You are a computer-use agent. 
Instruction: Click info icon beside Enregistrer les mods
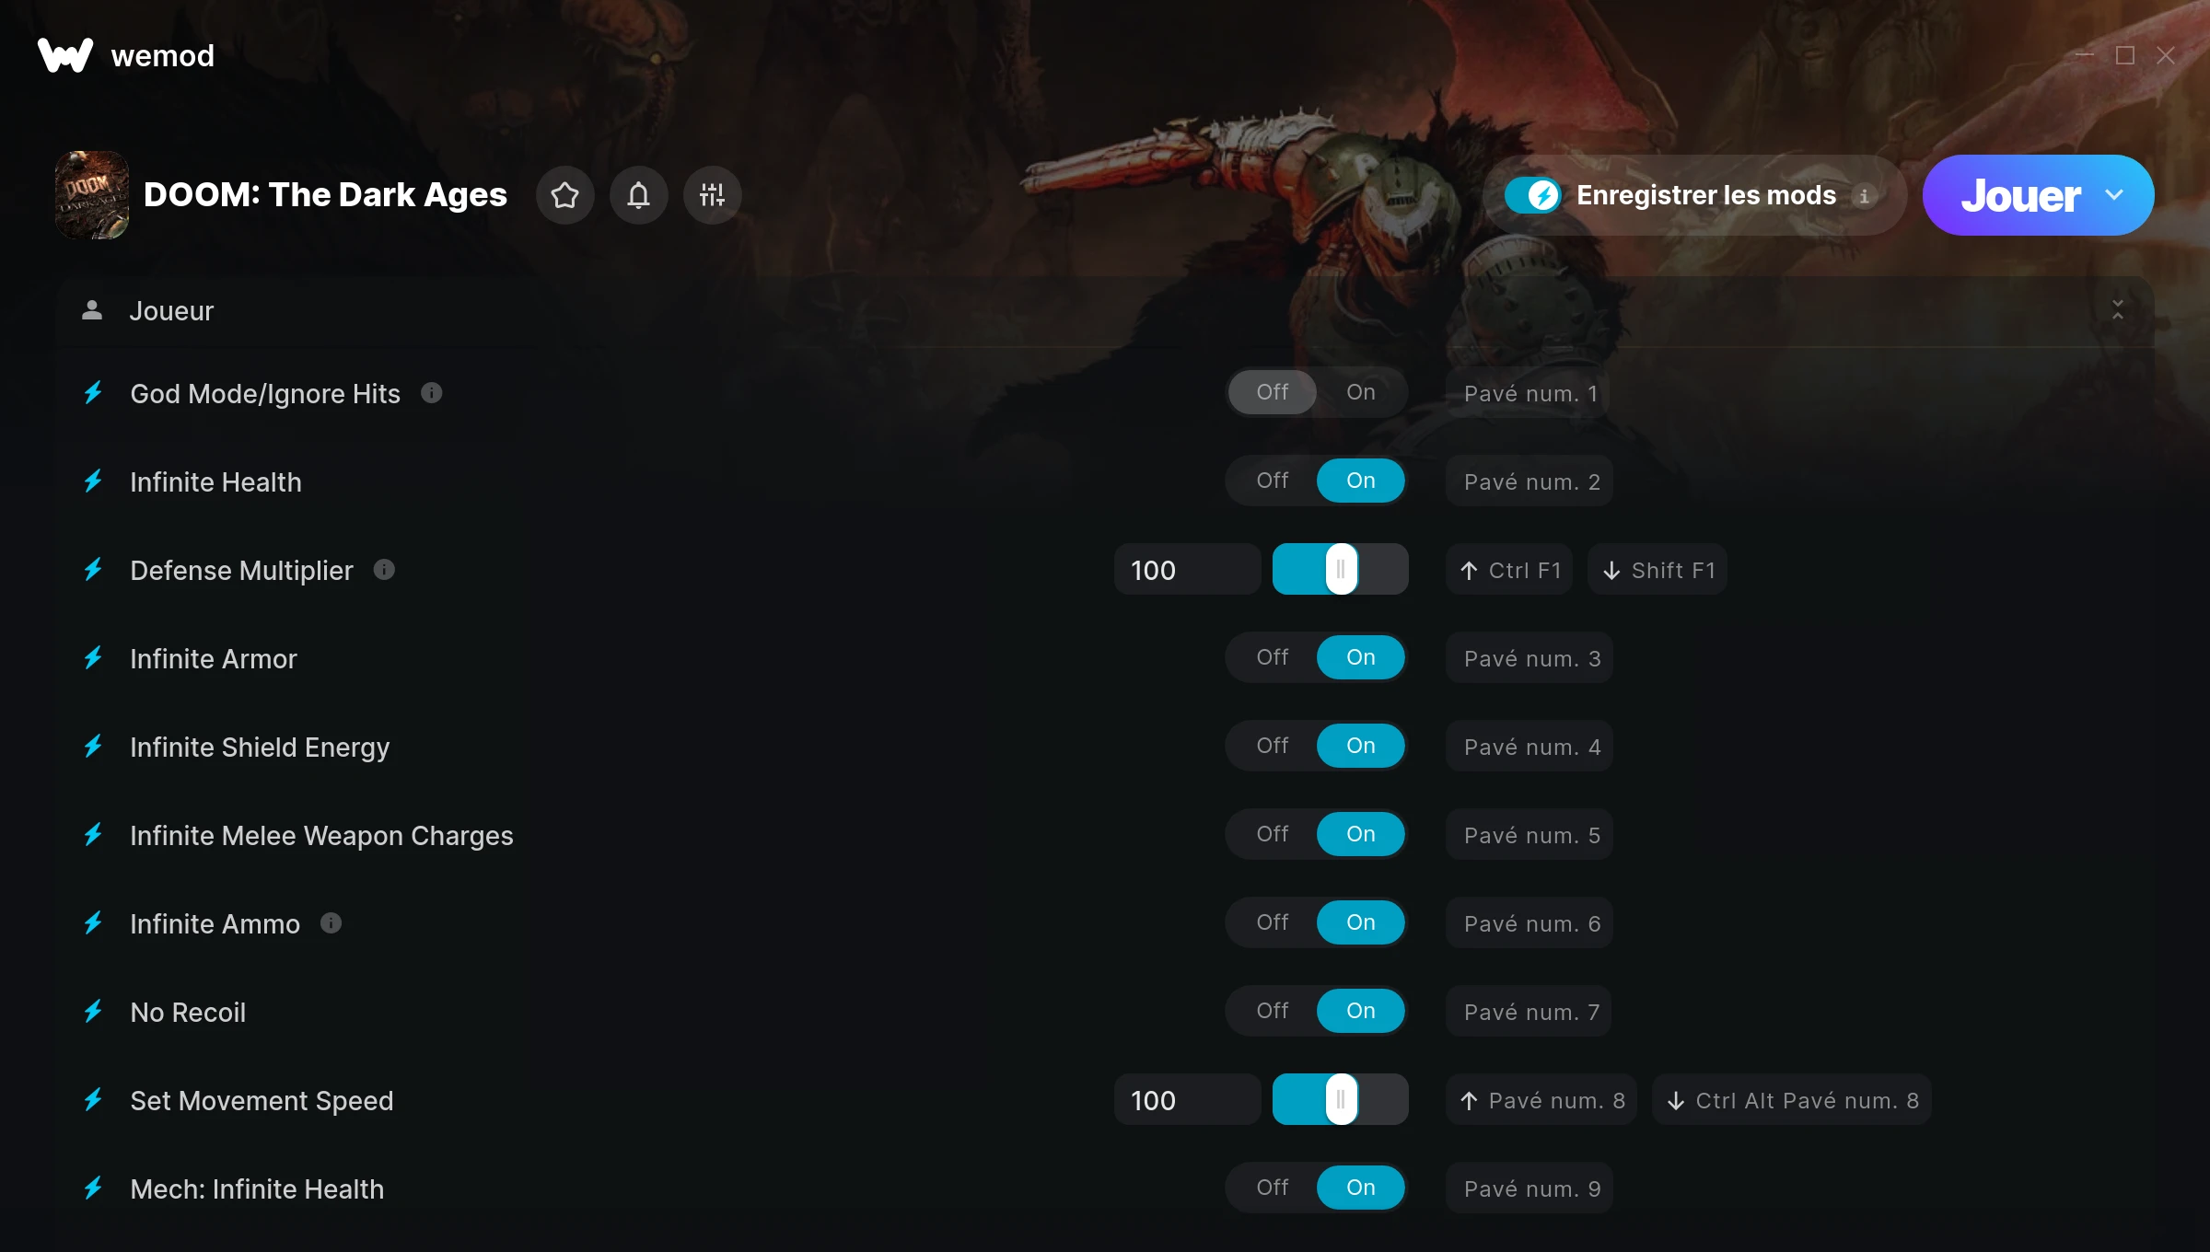1864,196
